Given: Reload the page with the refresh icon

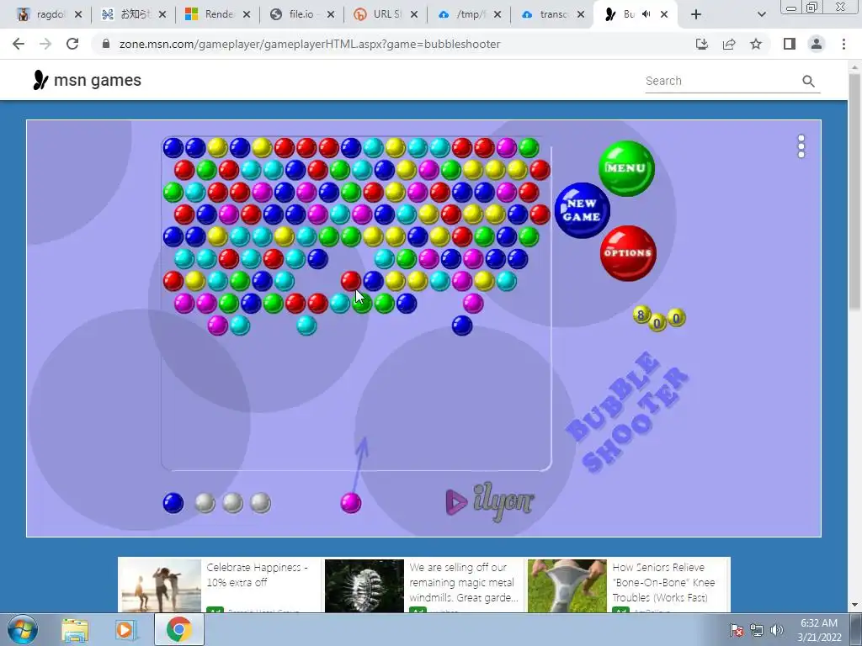Looking at the screenshot, I should coord(72,44).
